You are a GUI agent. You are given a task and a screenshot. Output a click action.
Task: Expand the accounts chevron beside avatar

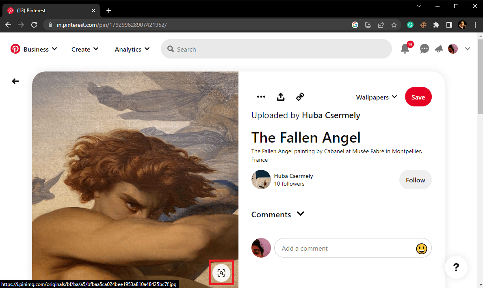[x=467, y=49]
